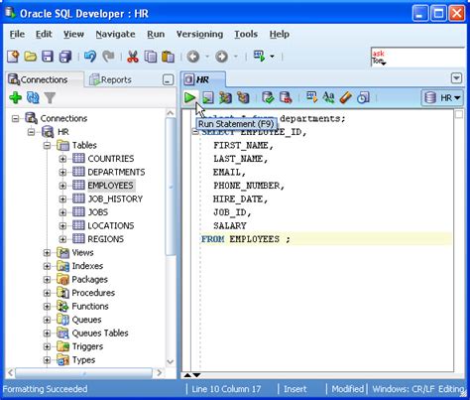Collapse the Tables folder node
This screenshot has width=470, height=400.
[x=47, y=145]
